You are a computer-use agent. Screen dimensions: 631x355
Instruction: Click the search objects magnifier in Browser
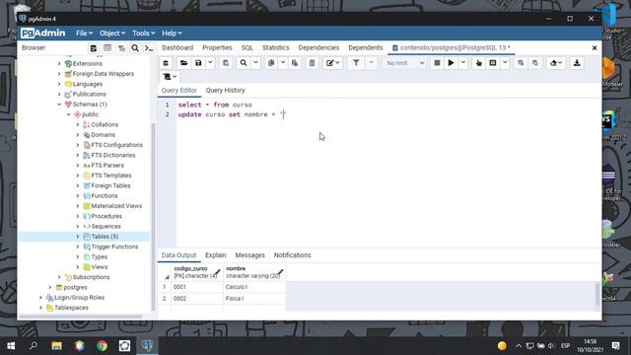[135, 48]
